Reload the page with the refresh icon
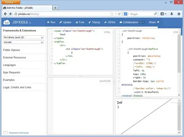 pyautogui.click(x=119, y=14)
